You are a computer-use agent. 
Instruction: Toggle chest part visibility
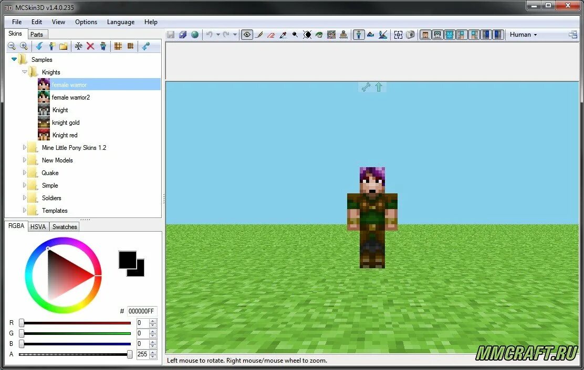pyautogui.click(x=450, y=35)
